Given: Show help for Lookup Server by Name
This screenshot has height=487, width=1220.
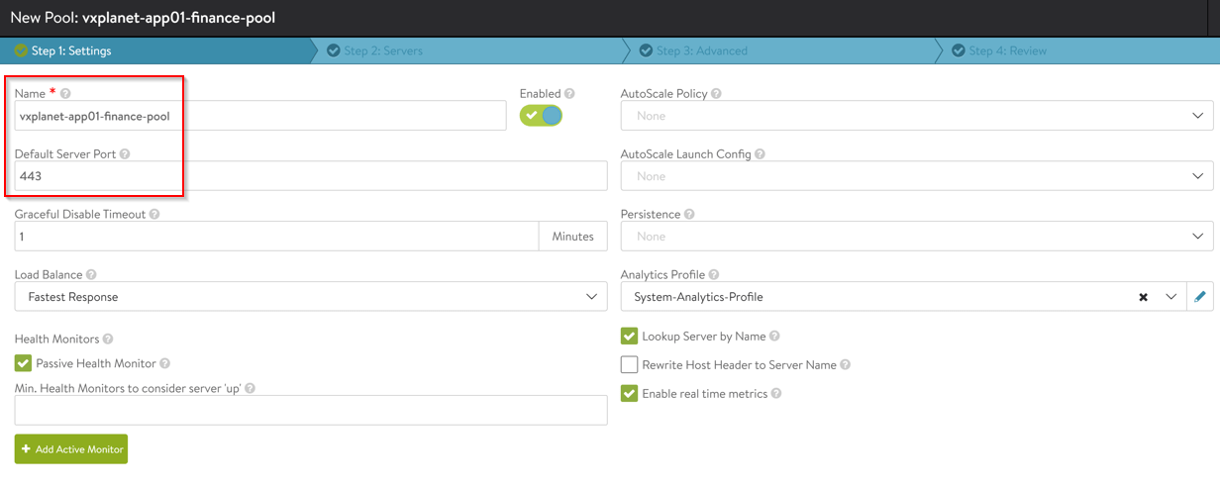Looking at the screenshot, I should click(774, 337).
